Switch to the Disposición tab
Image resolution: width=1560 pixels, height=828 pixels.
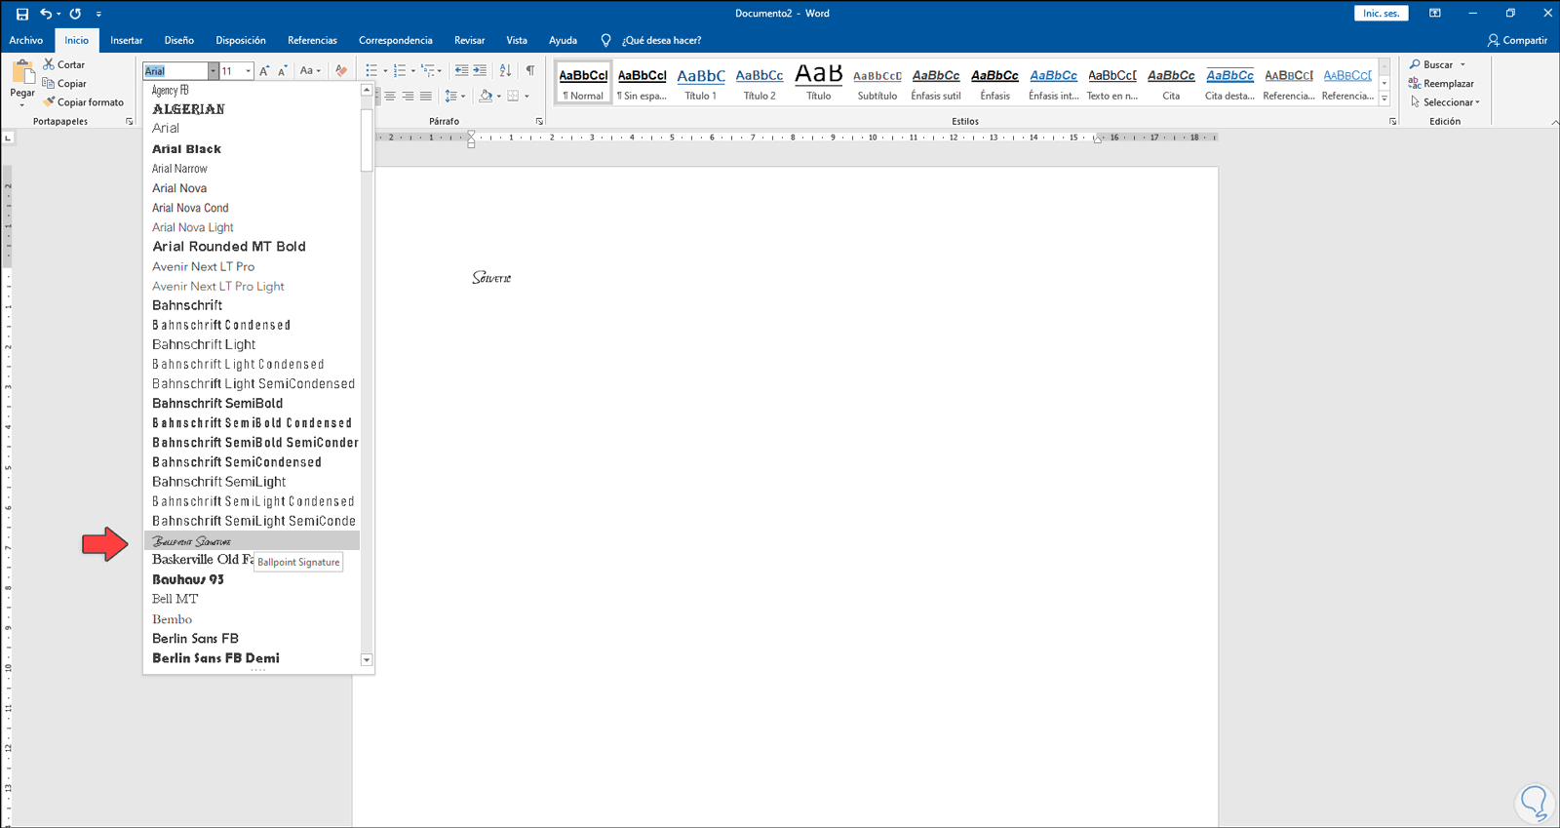click(x=241, y=40)
